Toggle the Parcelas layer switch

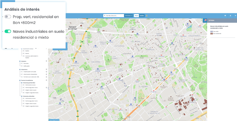pos(22,63)
